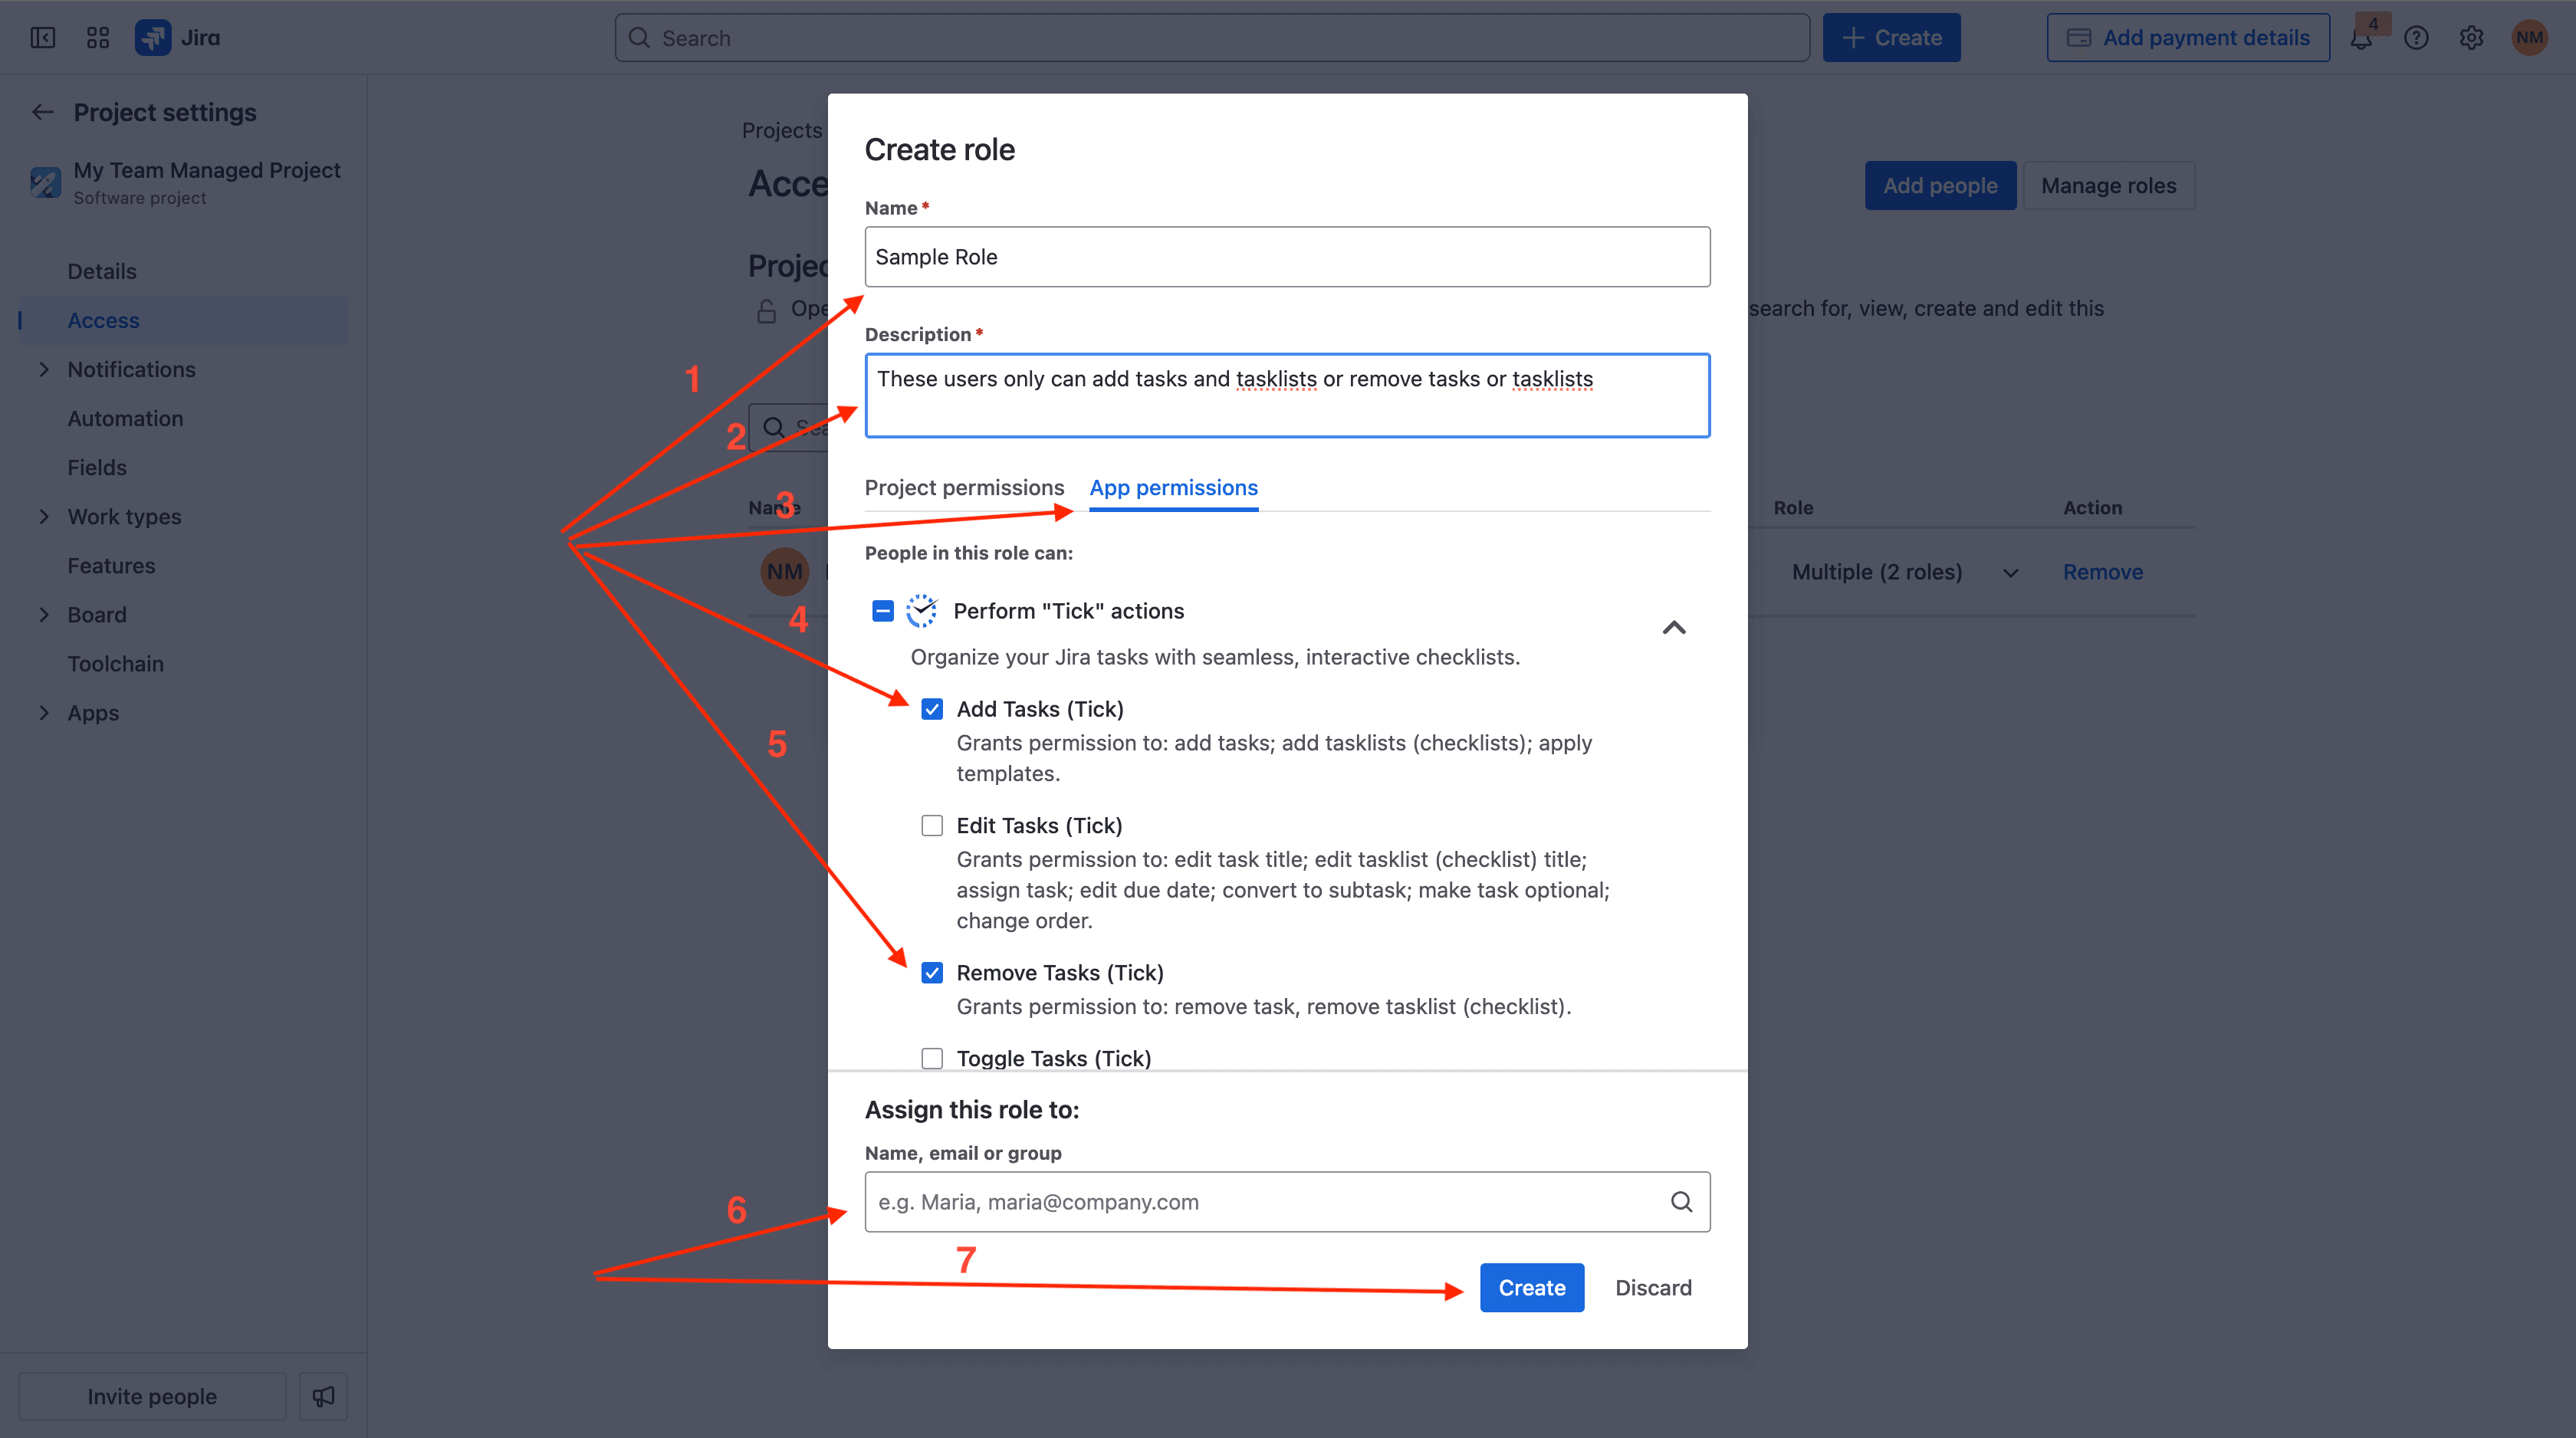The height and width of the screenshot is (1438, 2576).
Task: Click the megaphone feedback icon
Action: 323,1396
